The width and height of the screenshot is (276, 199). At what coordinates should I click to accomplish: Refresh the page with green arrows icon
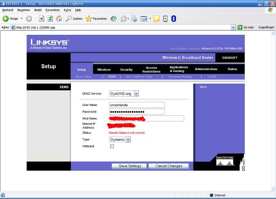click(x=50, y=18)
